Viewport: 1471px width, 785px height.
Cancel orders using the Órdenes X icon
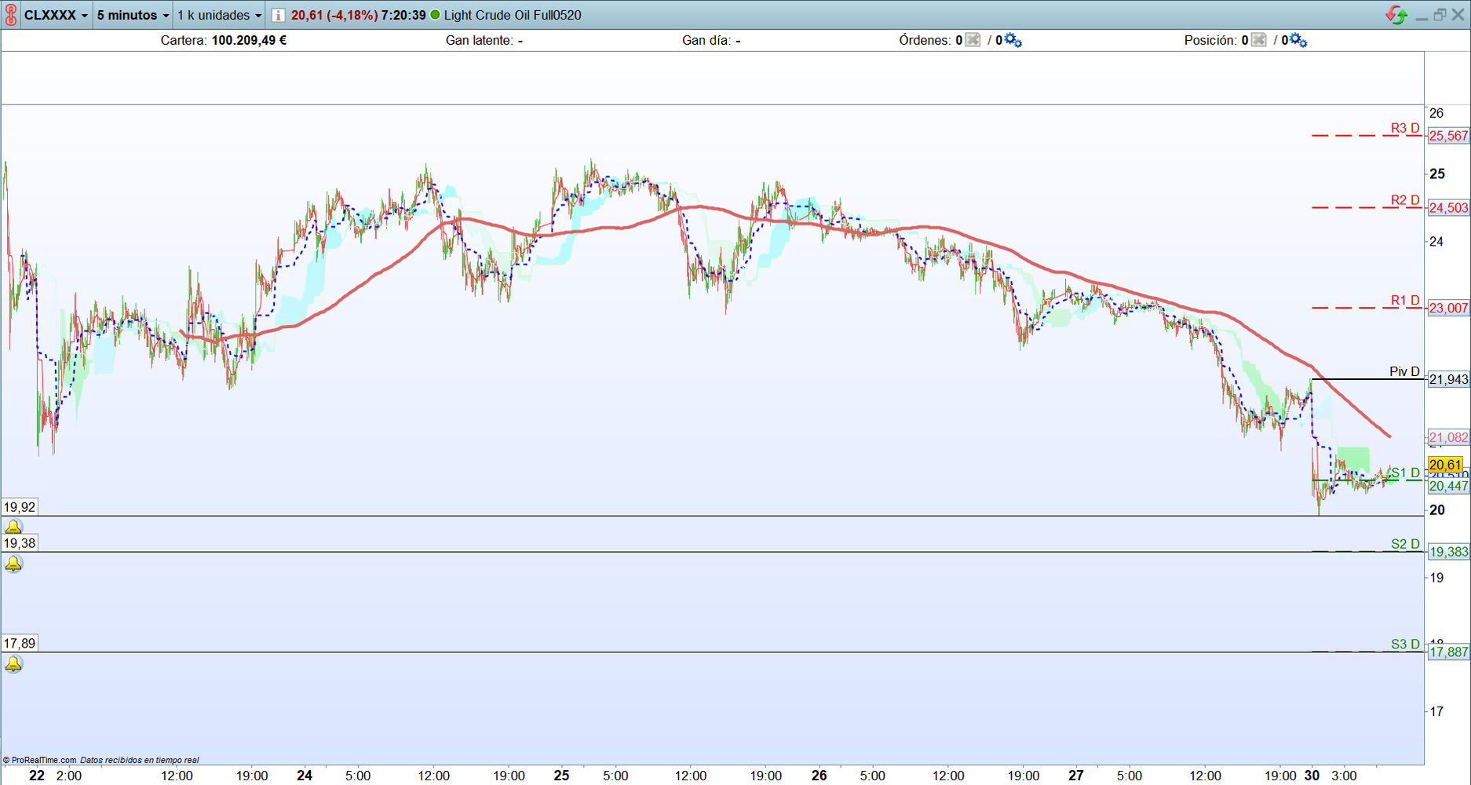coord(973,40)
